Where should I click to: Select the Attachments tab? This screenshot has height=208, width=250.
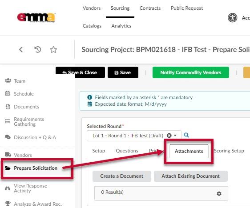pos(189,151)
